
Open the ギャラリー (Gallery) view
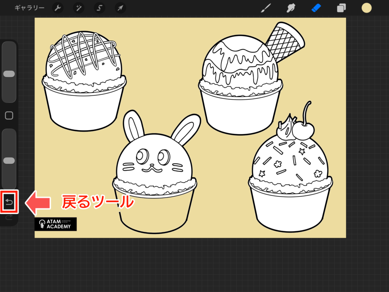coord(29,8)
